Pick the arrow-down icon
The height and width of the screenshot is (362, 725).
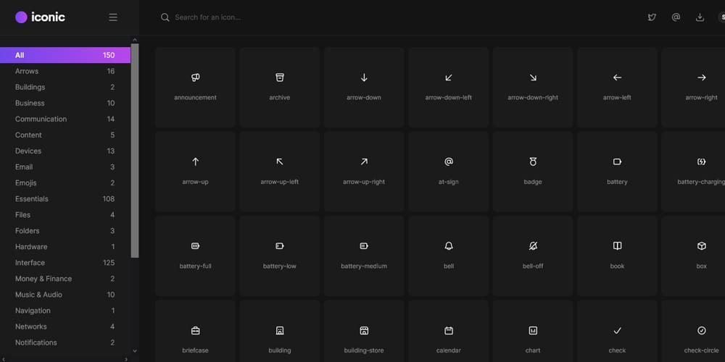pos(364,87)
